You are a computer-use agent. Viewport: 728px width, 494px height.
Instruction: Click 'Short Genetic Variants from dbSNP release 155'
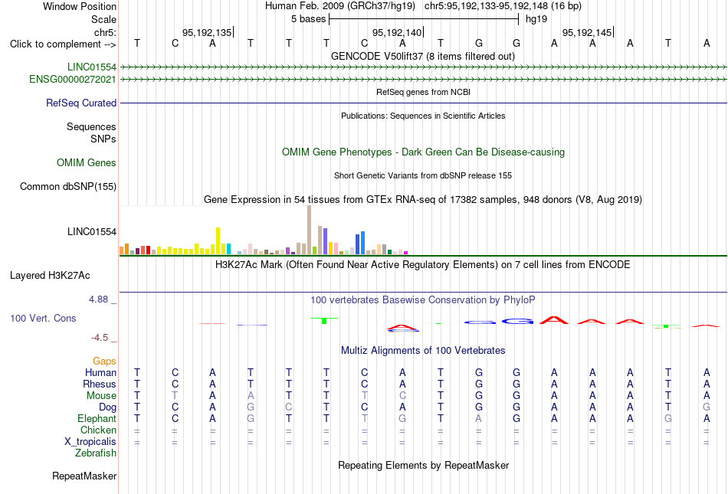(423, 176)
